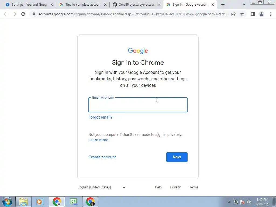Open a new tab with the plus icon
Viewport: 276px width, 207px height.
pyautogui.click(x=223, y=5)
